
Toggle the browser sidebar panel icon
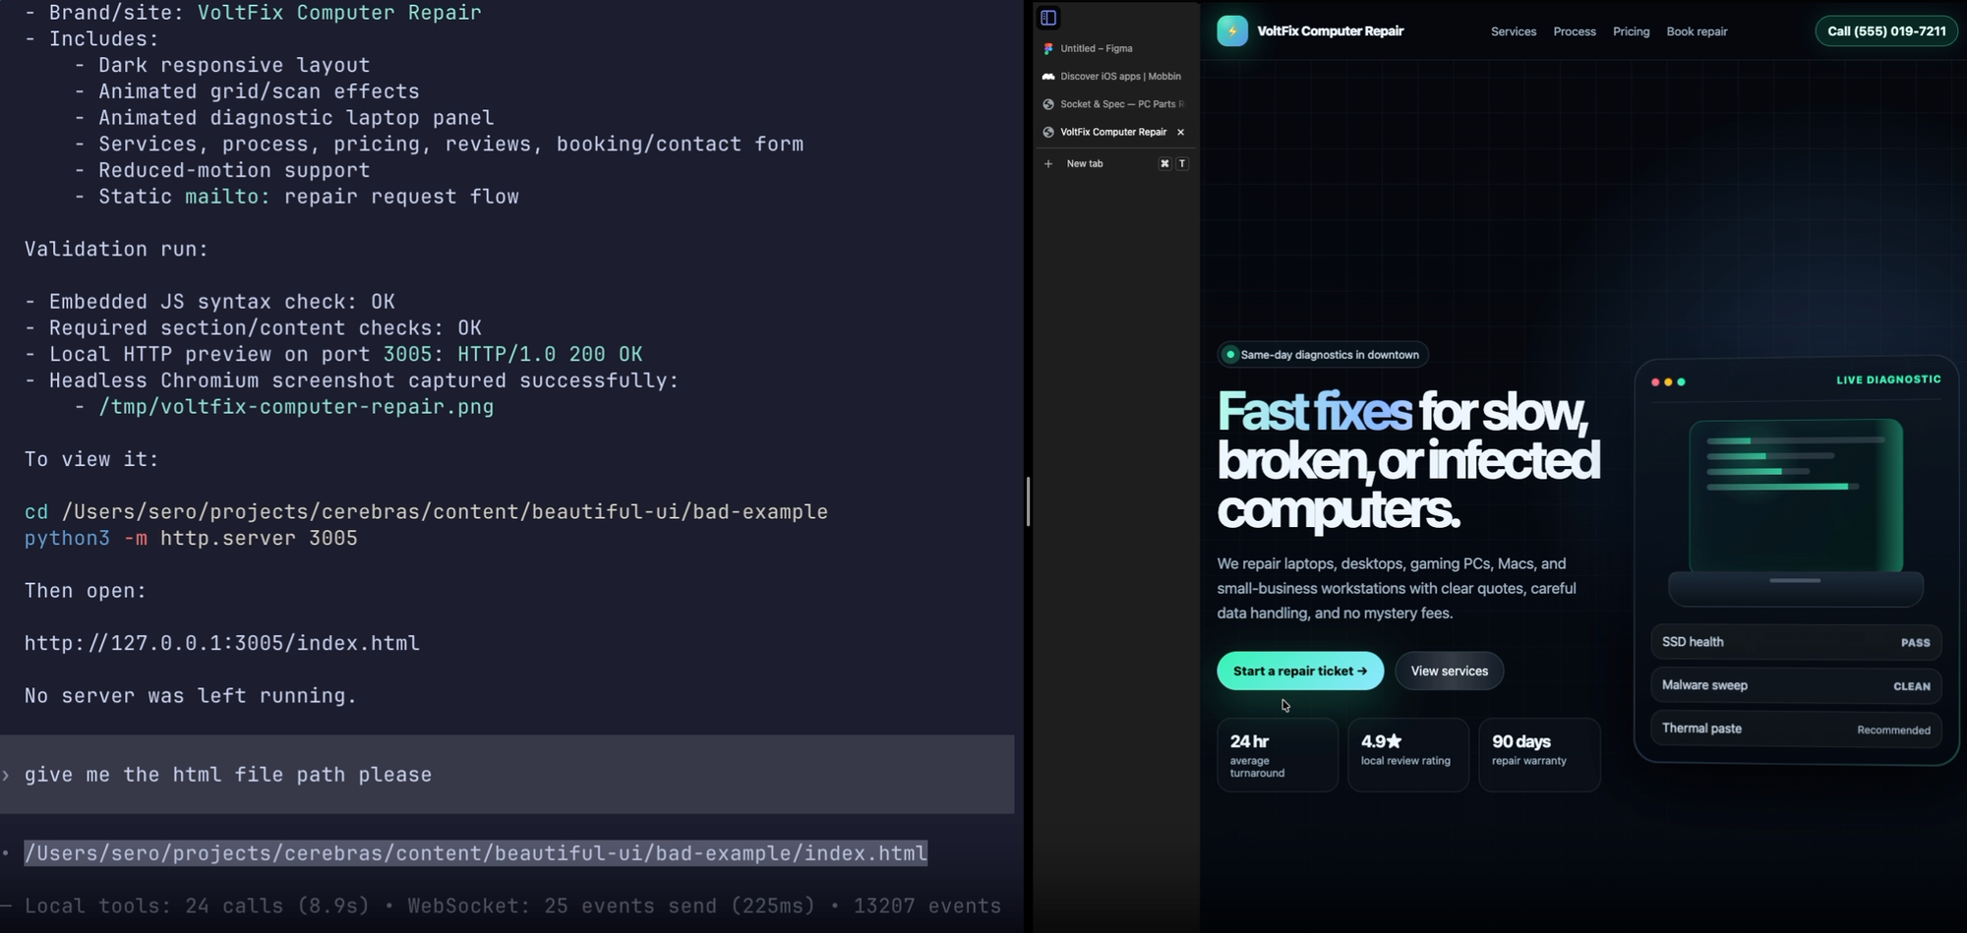[1048, 18]
